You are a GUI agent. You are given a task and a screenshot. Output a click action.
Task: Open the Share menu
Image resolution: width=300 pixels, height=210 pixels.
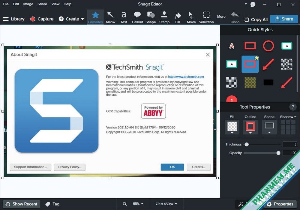tap(42, 4)
